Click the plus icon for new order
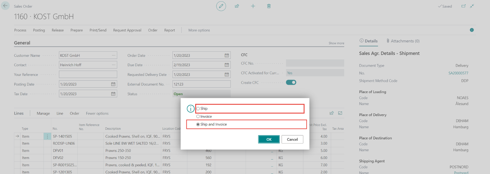The width and height of the screenshot is (490, 174). pyautogui.click(x=253, y=6)
